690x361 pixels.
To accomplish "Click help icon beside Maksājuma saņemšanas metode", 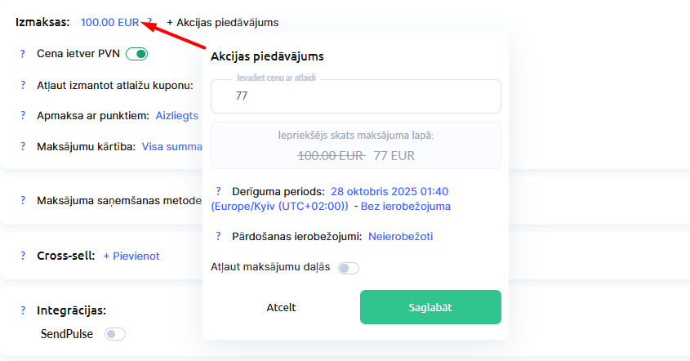I will coord(23,201).
